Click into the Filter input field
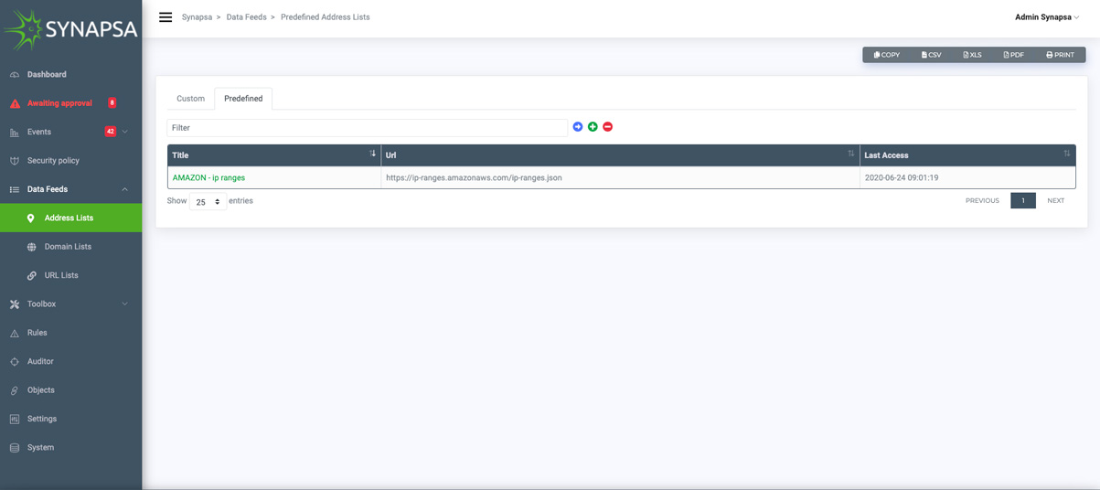The image size is (1100, 490). pos(367,128)
